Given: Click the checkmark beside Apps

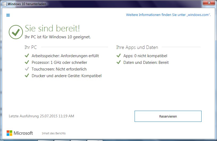Looking at the screenshot, I should pos(119,56).
